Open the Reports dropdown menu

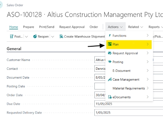coord(156,27)
